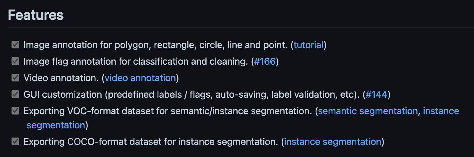Open COCO-format instance segmentation link

333,142
